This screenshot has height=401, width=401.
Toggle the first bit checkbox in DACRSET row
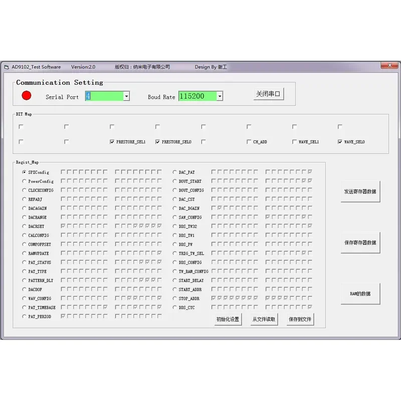point(63,226)
